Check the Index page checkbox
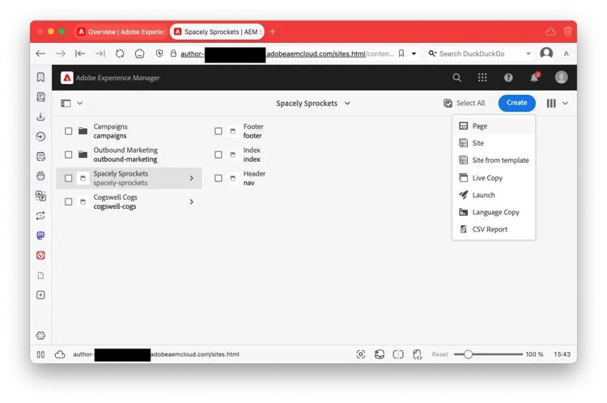 [x=219, y=155]
